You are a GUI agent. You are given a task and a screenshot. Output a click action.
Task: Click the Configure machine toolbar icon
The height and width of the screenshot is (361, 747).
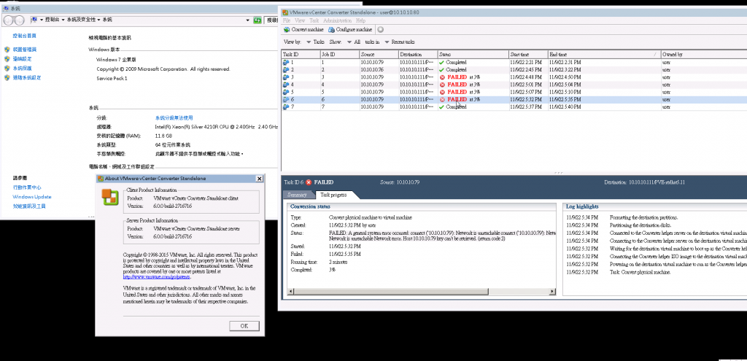point(332,29)
